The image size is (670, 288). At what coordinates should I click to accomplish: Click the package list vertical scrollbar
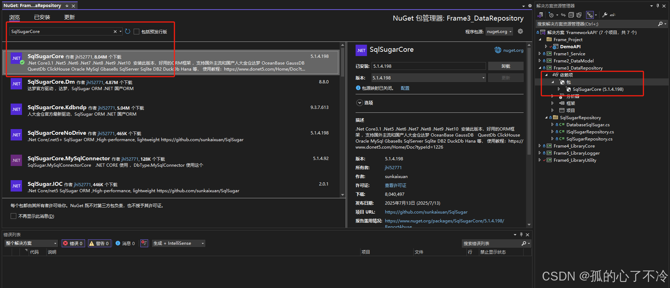(x=342, y=120)
